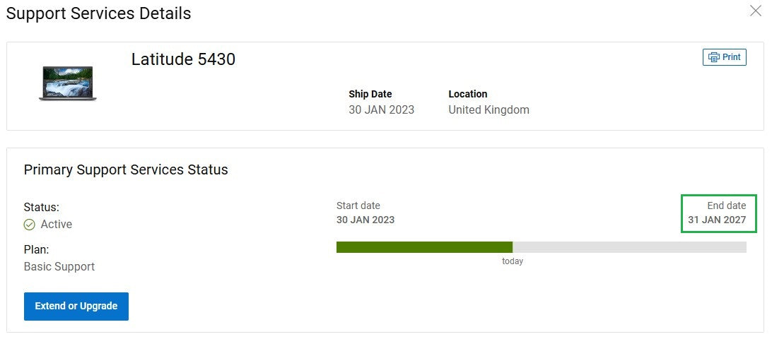The width and height of the screenshot is (772, 339).
Task: Click the gray remaining portion of warranty bar
Action: pos(630,247)
